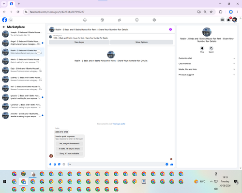Open the Facebook menu grid icon

pyautogui.click(x=222, y=20)
